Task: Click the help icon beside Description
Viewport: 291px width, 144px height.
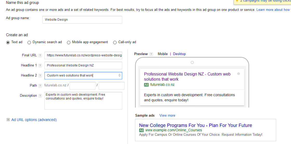Action: pos(40,96)
